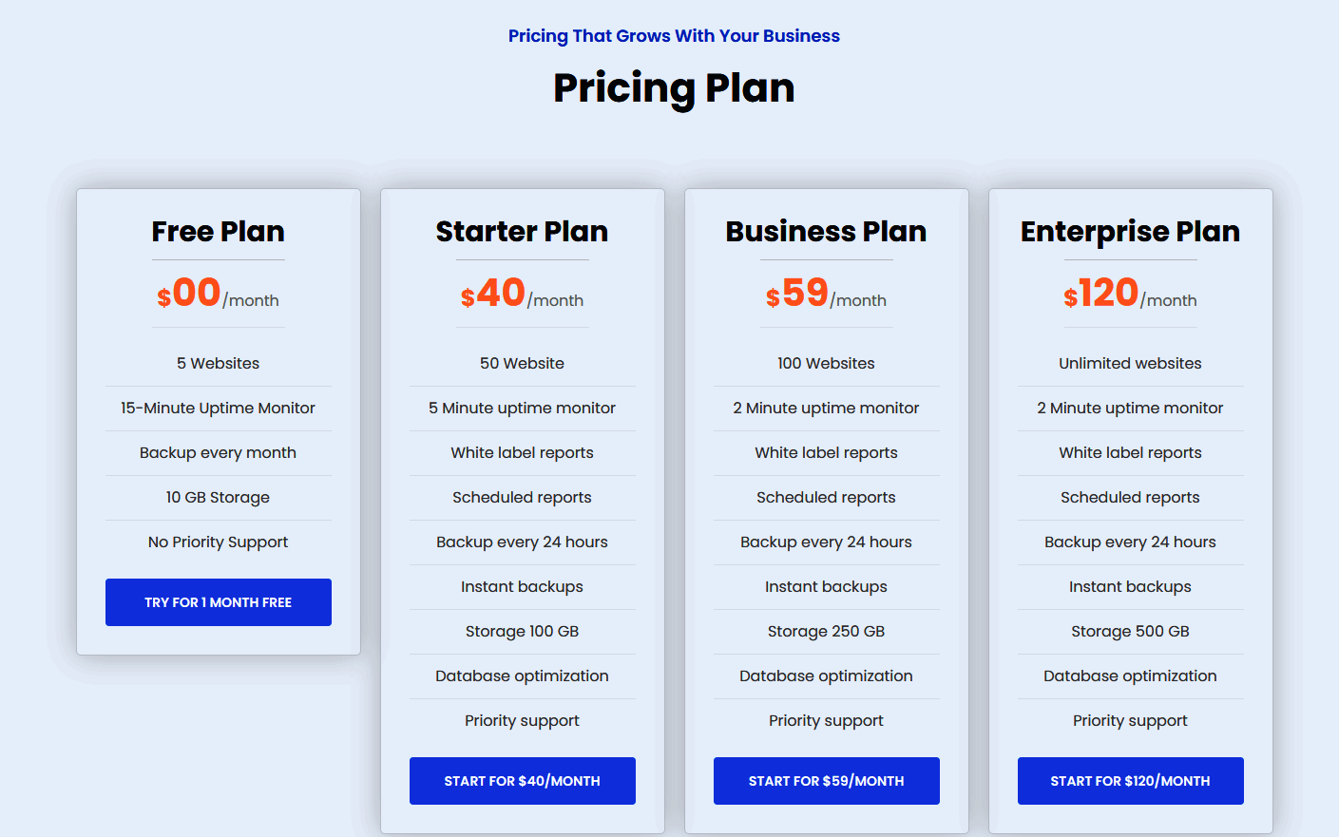Click Storage 250 GB under Business Plan
Viewport: 1339px width, 837px height.
tap(826, 631)
